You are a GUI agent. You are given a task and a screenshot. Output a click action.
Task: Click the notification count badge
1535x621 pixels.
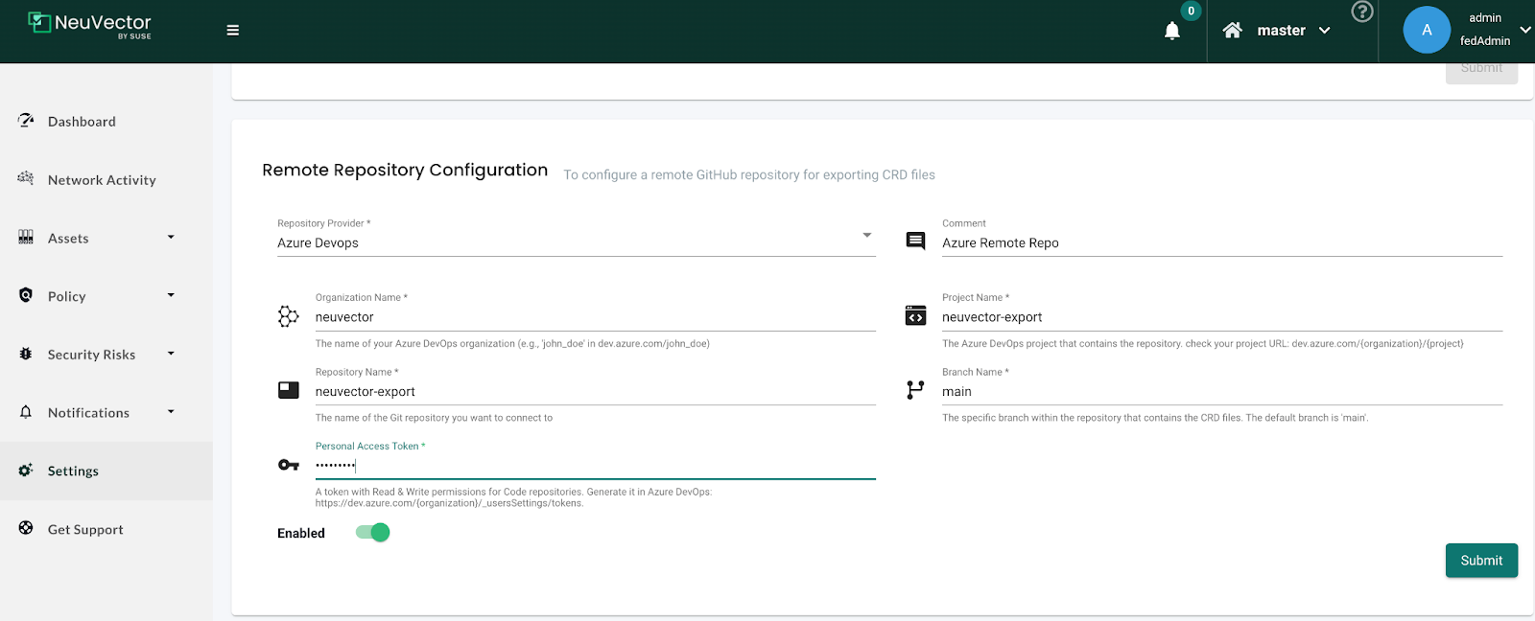(1191, 11)
